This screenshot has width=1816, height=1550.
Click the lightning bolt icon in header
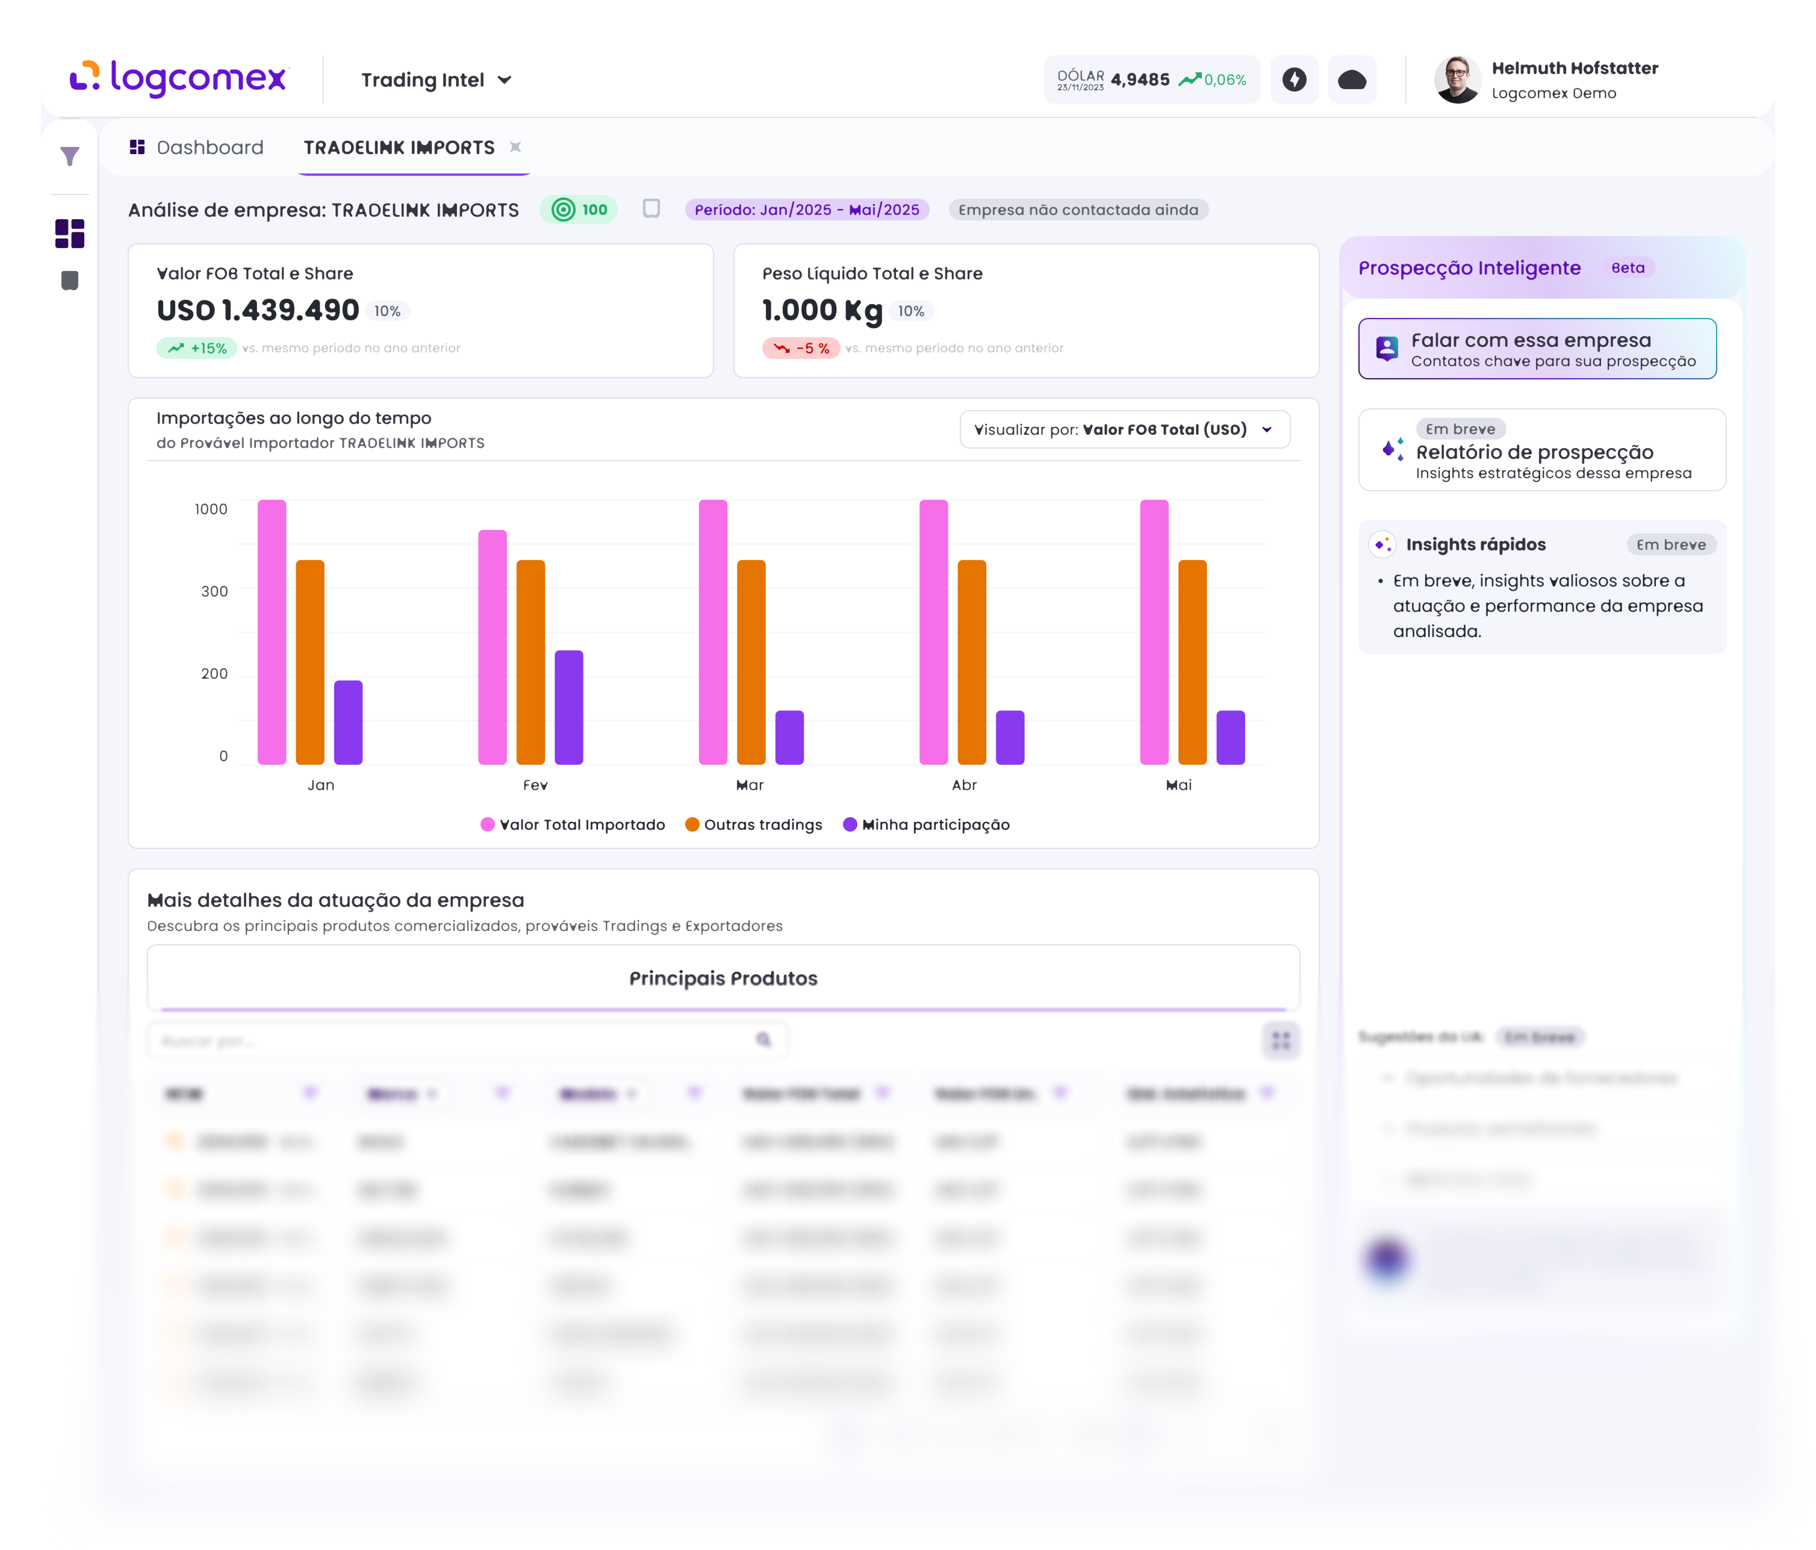pos(1293,79)
